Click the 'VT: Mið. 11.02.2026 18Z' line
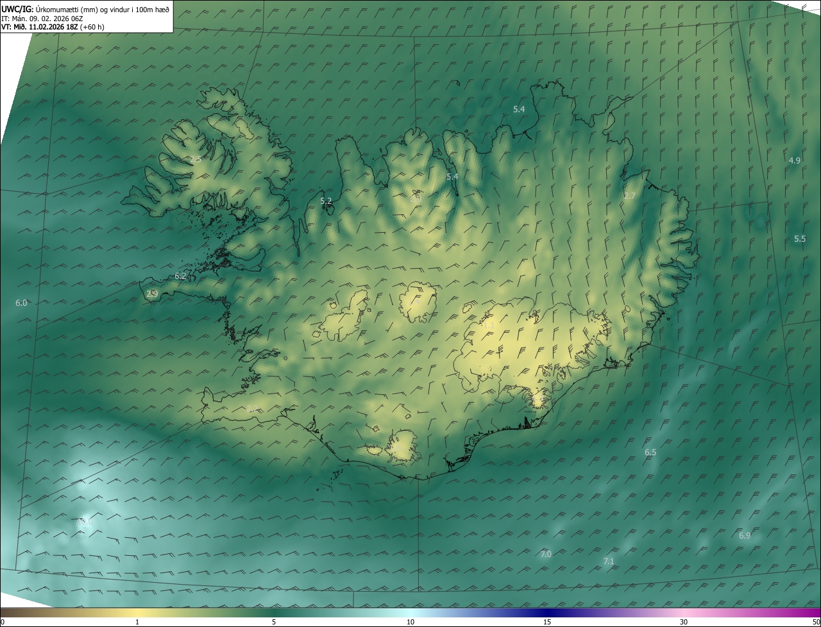Viewport: 821px width, 627px height. tap(39, 28)
